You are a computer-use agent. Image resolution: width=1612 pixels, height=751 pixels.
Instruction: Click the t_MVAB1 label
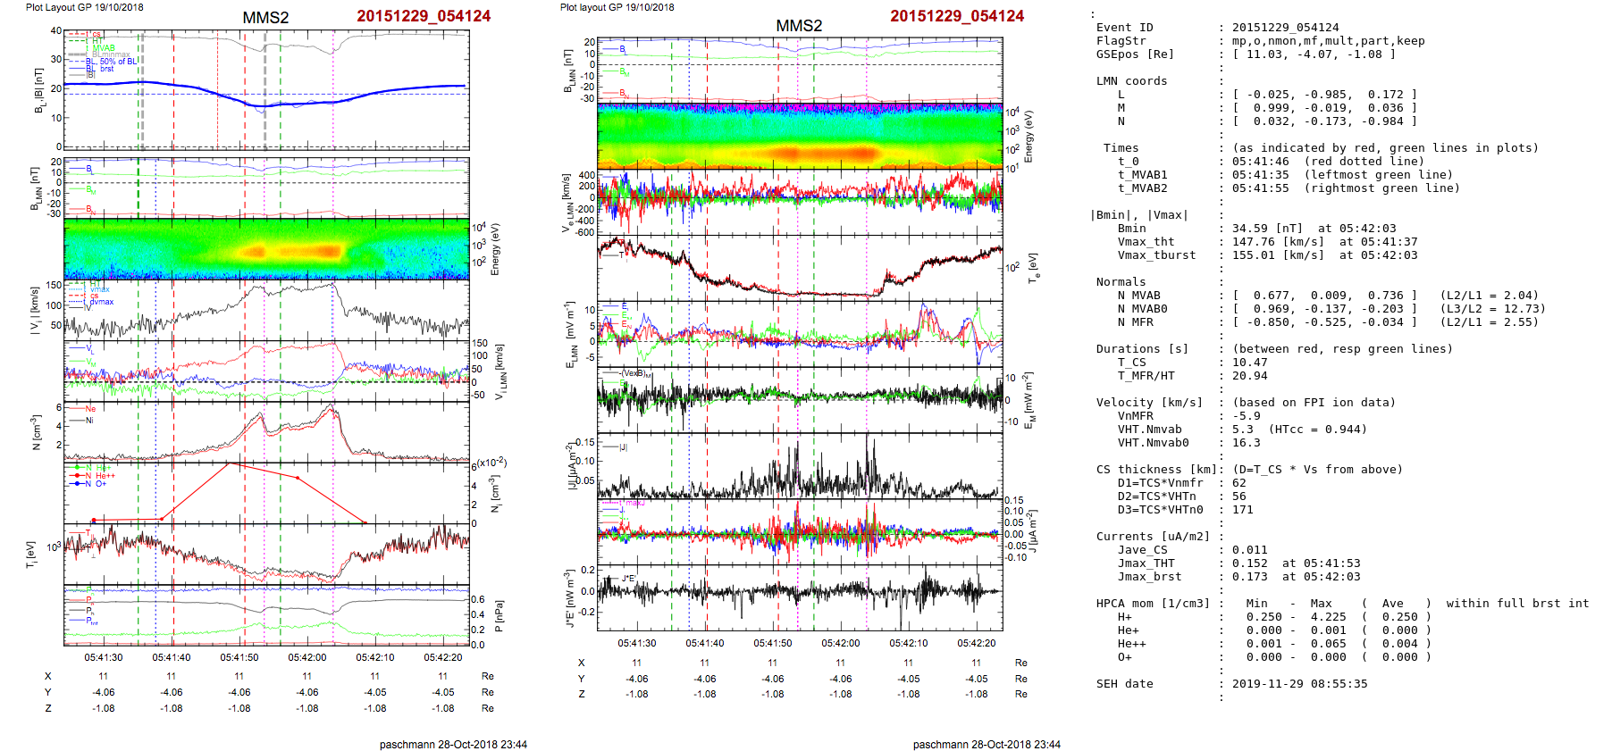1142,175
